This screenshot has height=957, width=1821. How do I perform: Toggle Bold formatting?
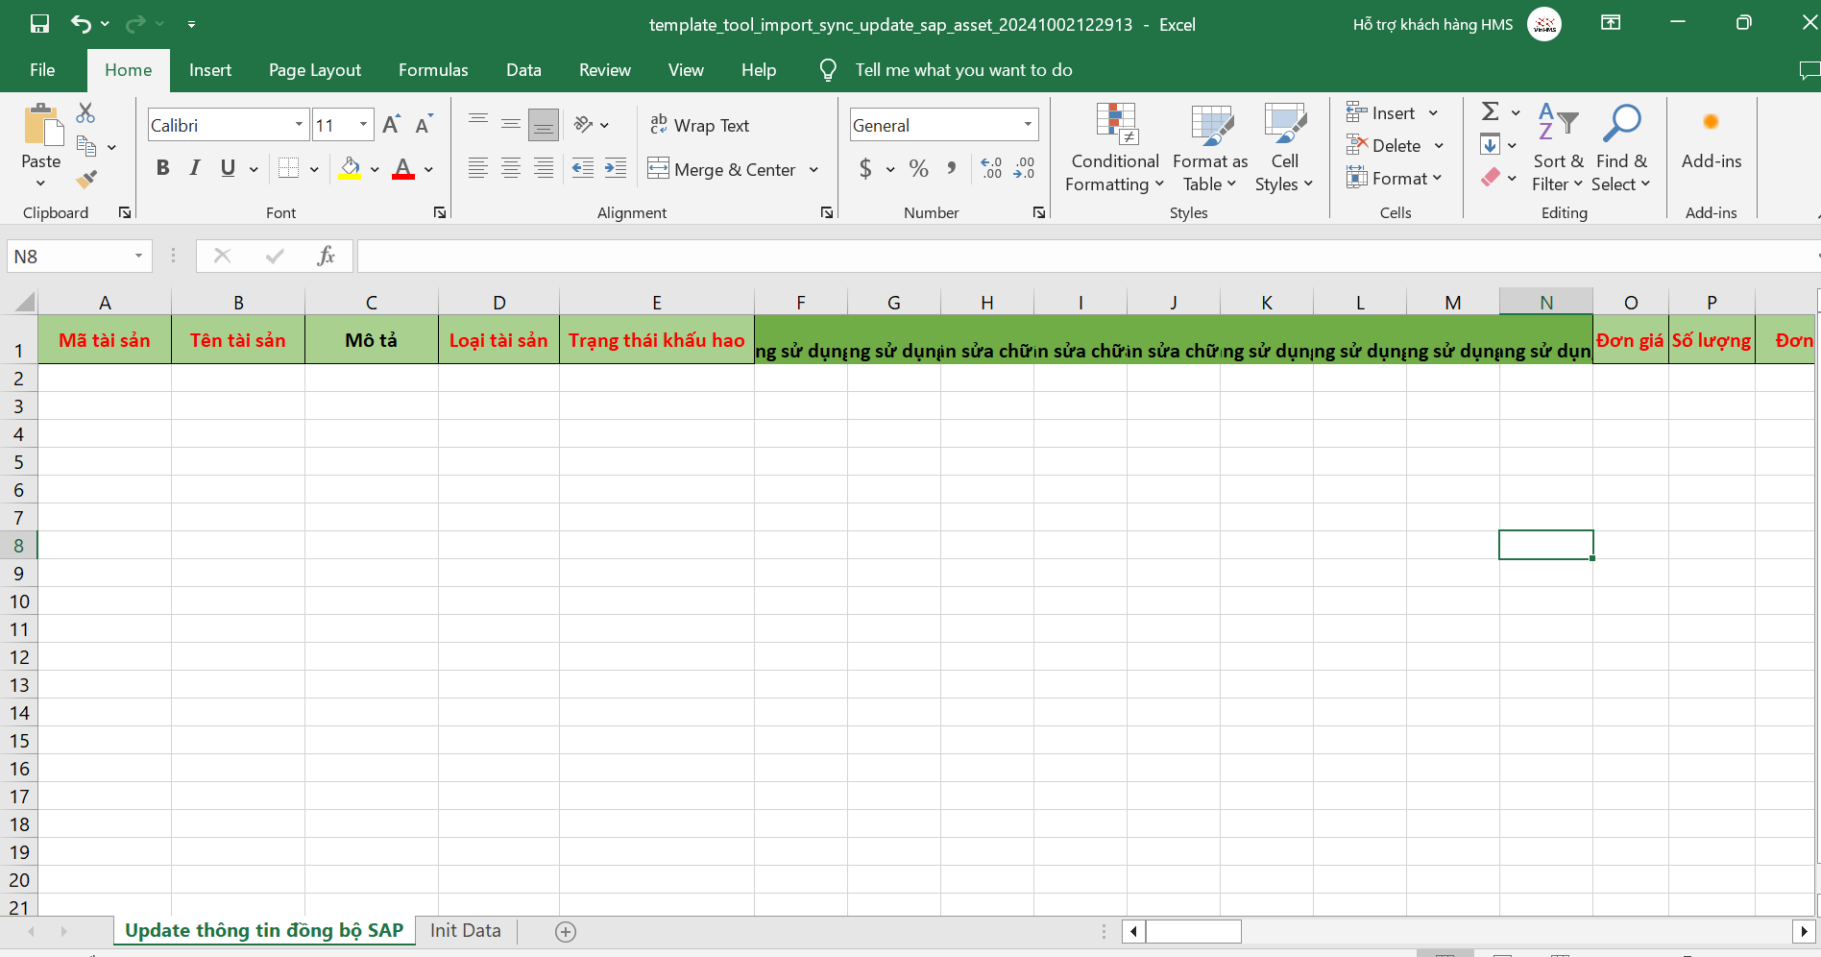162,169
